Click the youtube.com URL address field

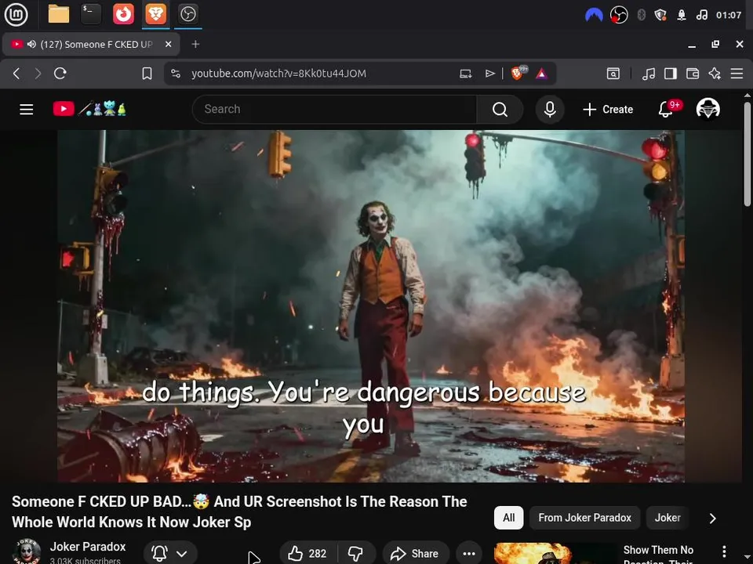pyautogui.click(x=278, y=74)
